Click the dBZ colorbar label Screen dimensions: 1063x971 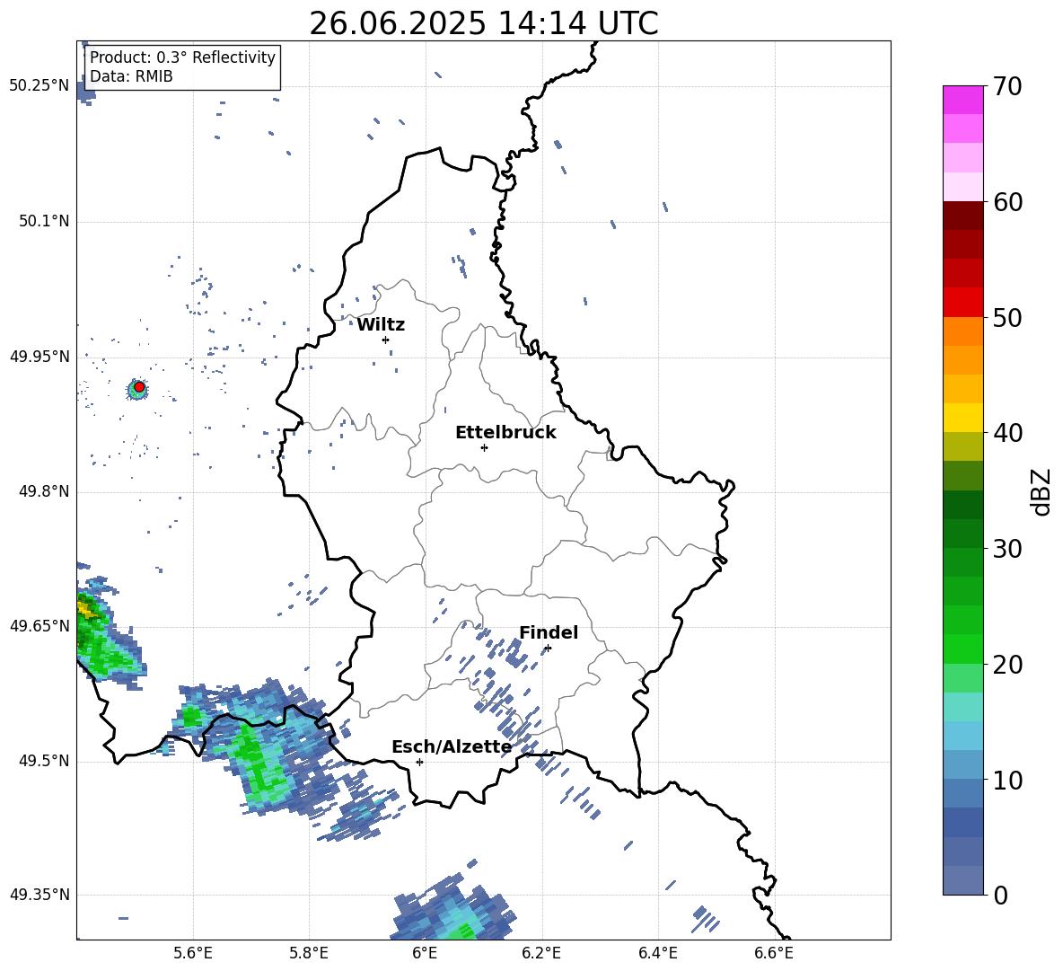pyautogui.click(x=1042, y=491)
